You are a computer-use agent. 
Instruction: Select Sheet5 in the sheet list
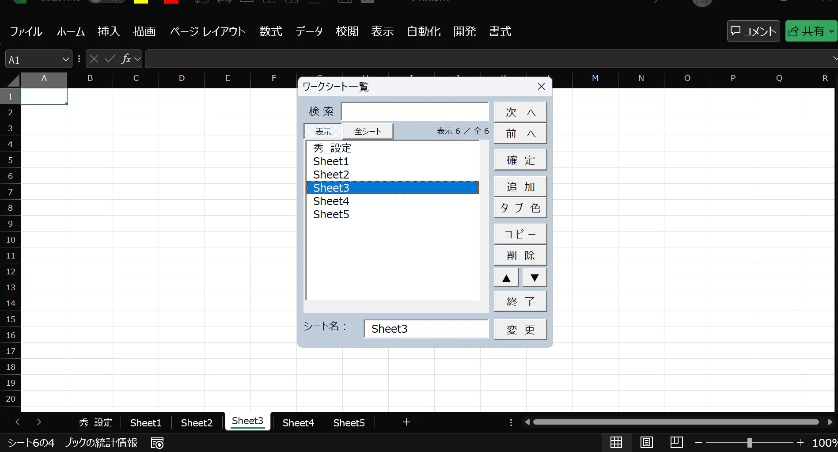[392, 214]
